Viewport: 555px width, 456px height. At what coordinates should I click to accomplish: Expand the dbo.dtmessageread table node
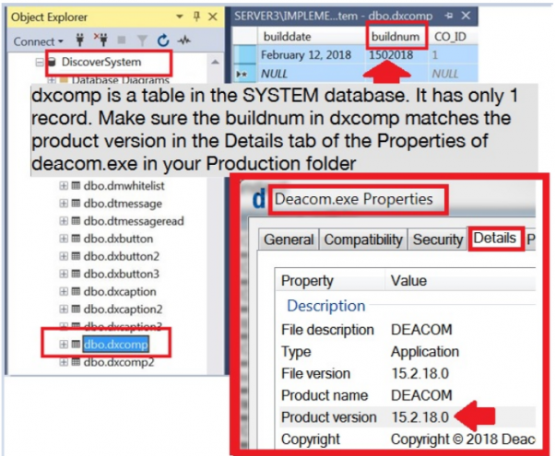(x=64, y=221)
